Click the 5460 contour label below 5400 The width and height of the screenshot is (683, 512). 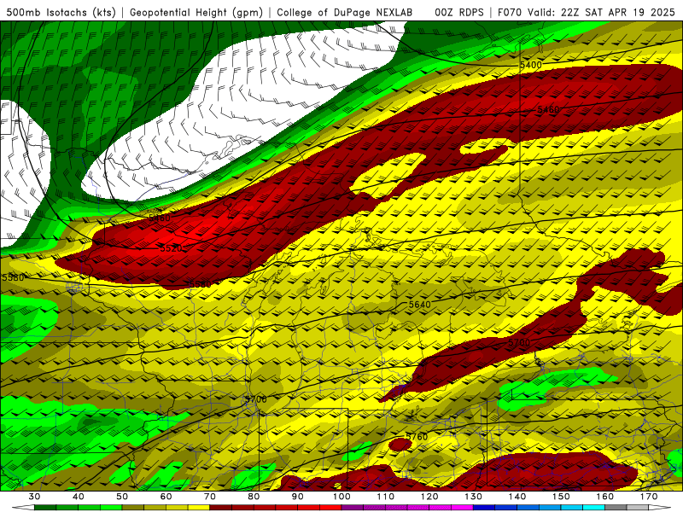548,110
